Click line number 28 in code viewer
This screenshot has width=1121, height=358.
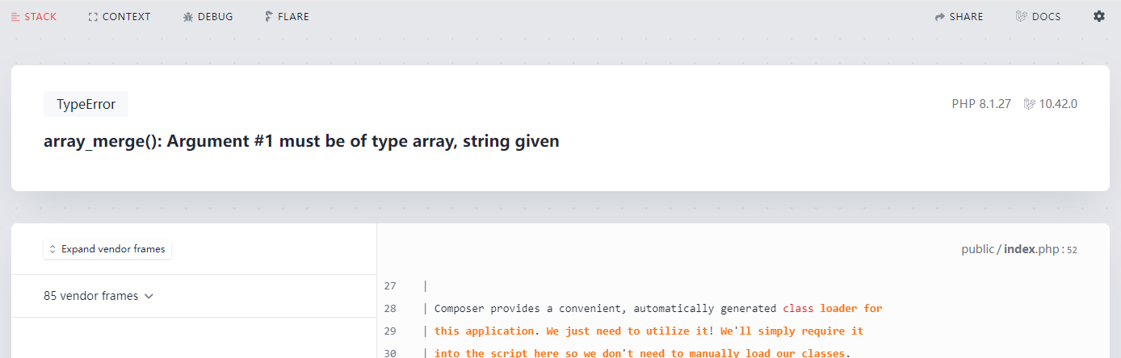390,308
